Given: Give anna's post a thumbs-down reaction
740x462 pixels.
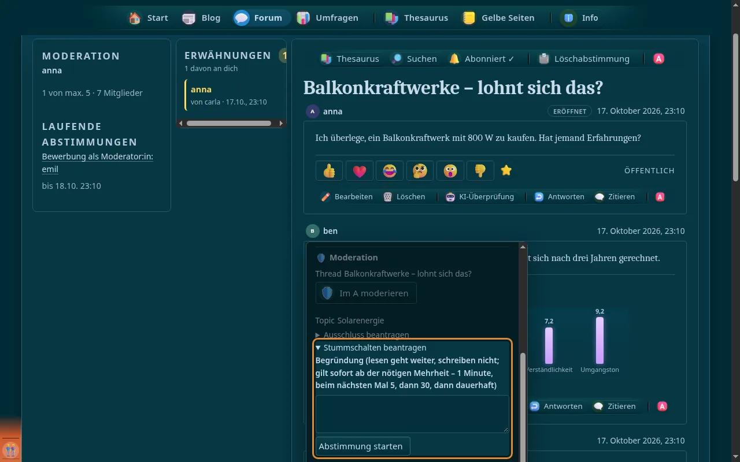Looking at the screenshot, I should [480, 171].
